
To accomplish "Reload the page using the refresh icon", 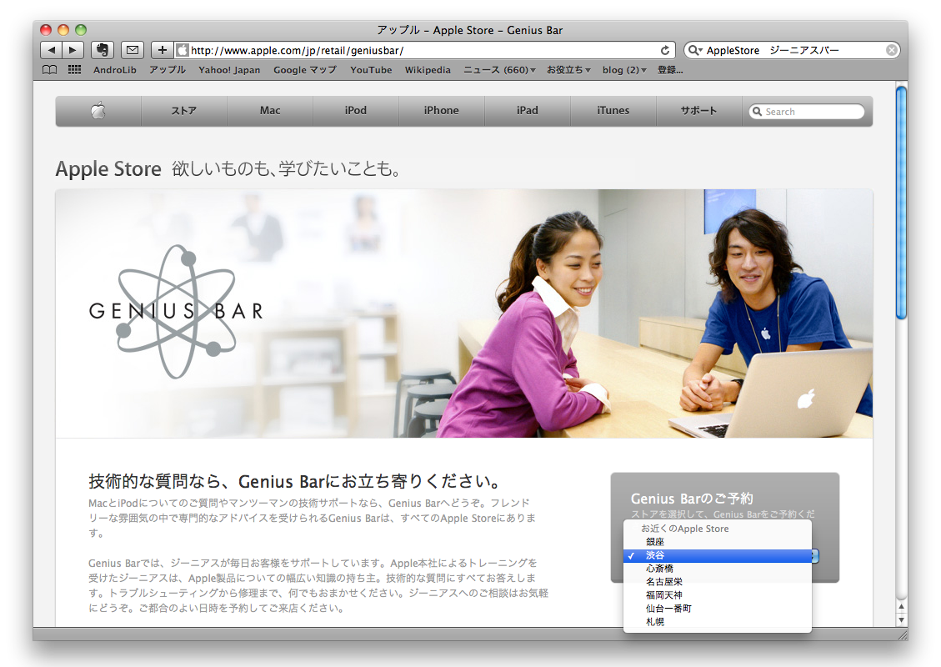I will pyautogui.click(x=665, y=50).
